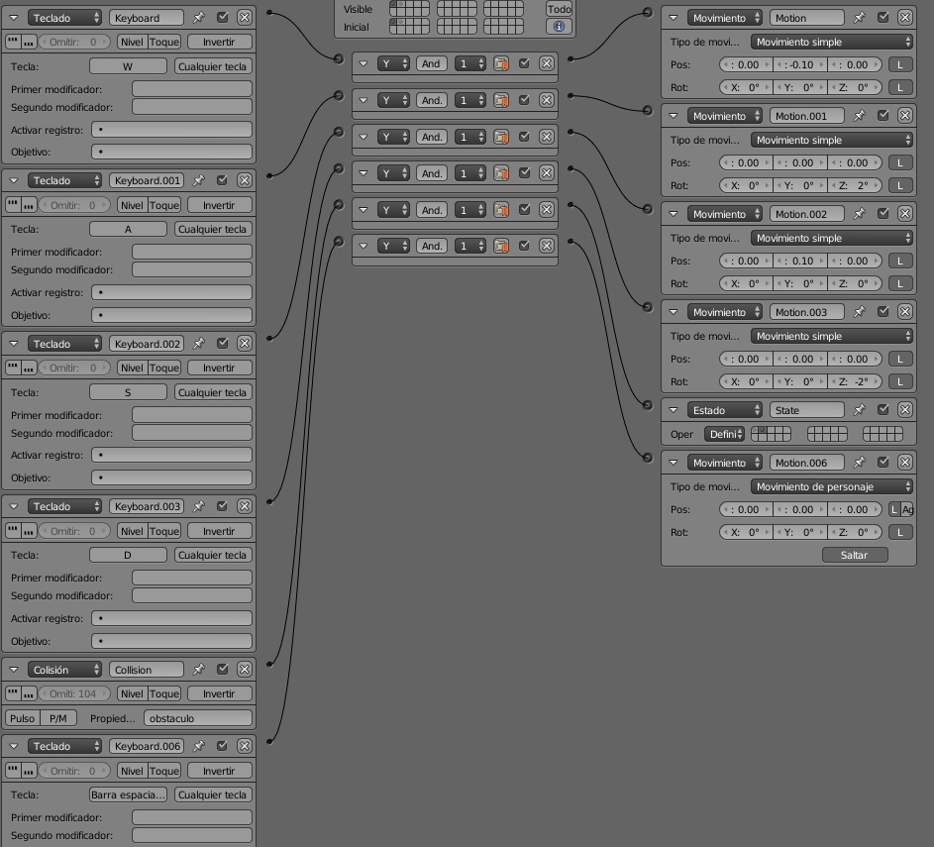Screen dimensions: 934x847
Task: Uncheck the Keyboard.002 sensor active checkbox
Action: click(x=222, y=344)
